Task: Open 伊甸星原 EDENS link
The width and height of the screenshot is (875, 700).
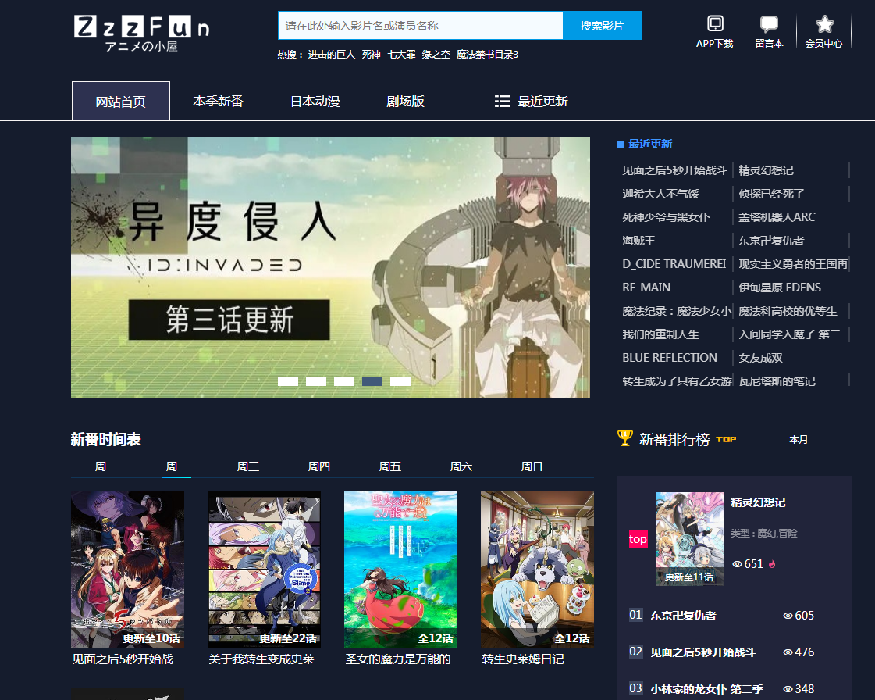Action: 780,287
